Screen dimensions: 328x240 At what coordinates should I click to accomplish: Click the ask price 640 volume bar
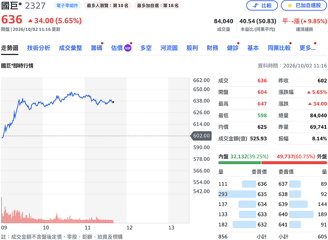pos(301,215)
